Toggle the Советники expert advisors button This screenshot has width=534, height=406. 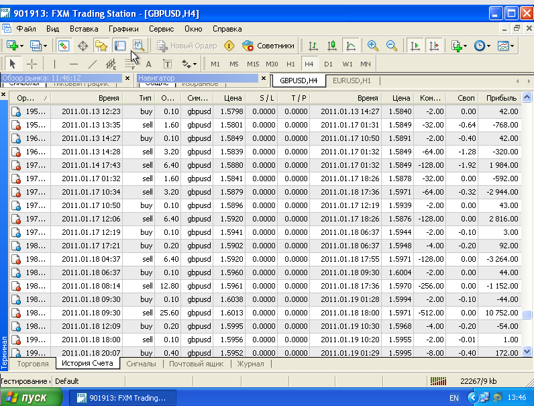268,46
